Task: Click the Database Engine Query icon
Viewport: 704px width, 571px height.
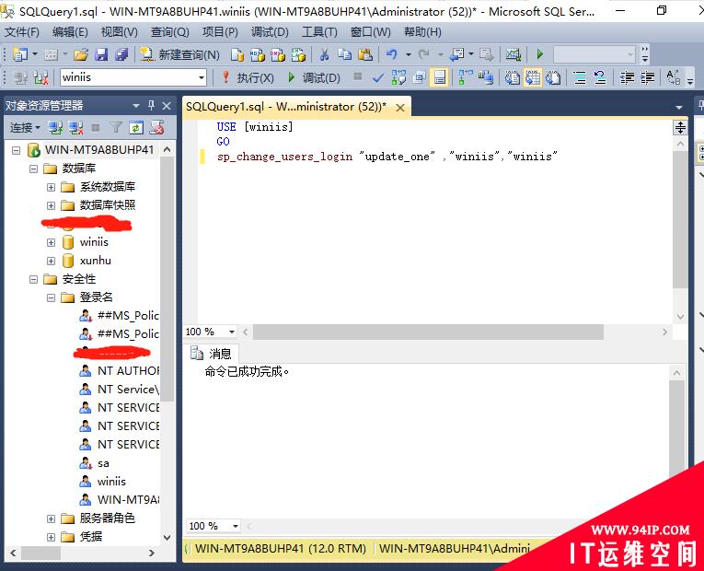Action: pyautogui.click(x=237, y=55)
